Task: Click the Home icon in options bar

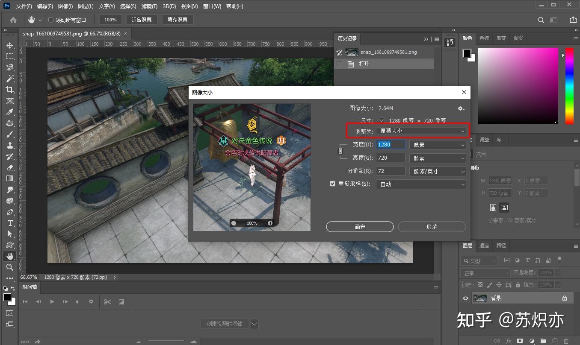Action: coord(13,20)
